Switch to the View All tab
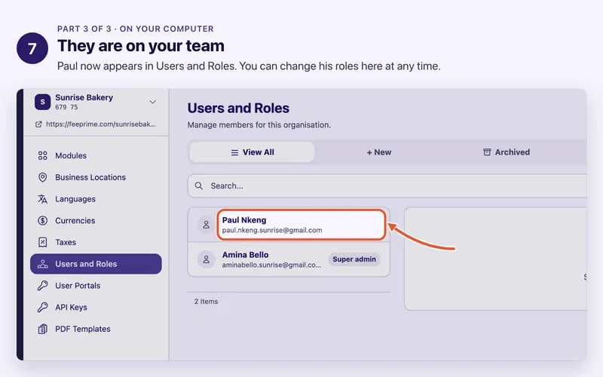 tap(253, 152)
